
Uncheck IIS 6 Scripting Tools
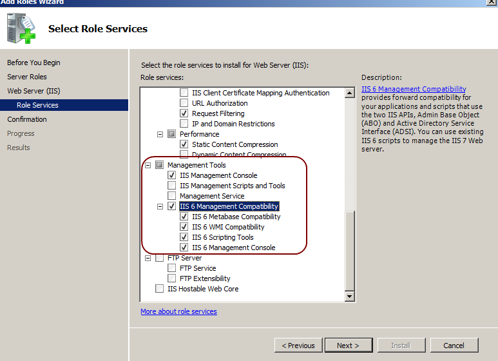coord(184,237)
